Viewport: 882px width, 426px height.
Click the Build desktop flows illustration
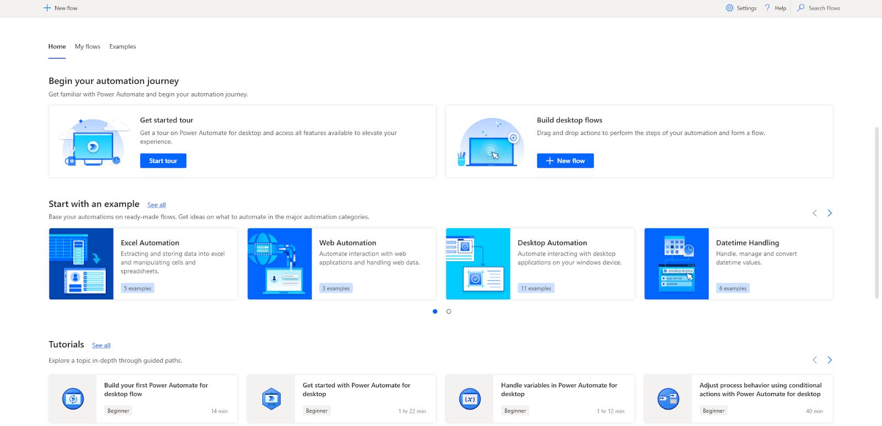pos(491,142)
